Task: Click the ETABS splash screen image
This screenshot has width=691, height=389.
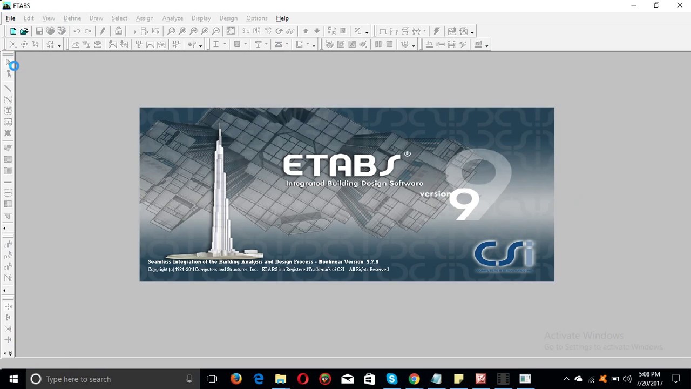Action: pos(347,194)
